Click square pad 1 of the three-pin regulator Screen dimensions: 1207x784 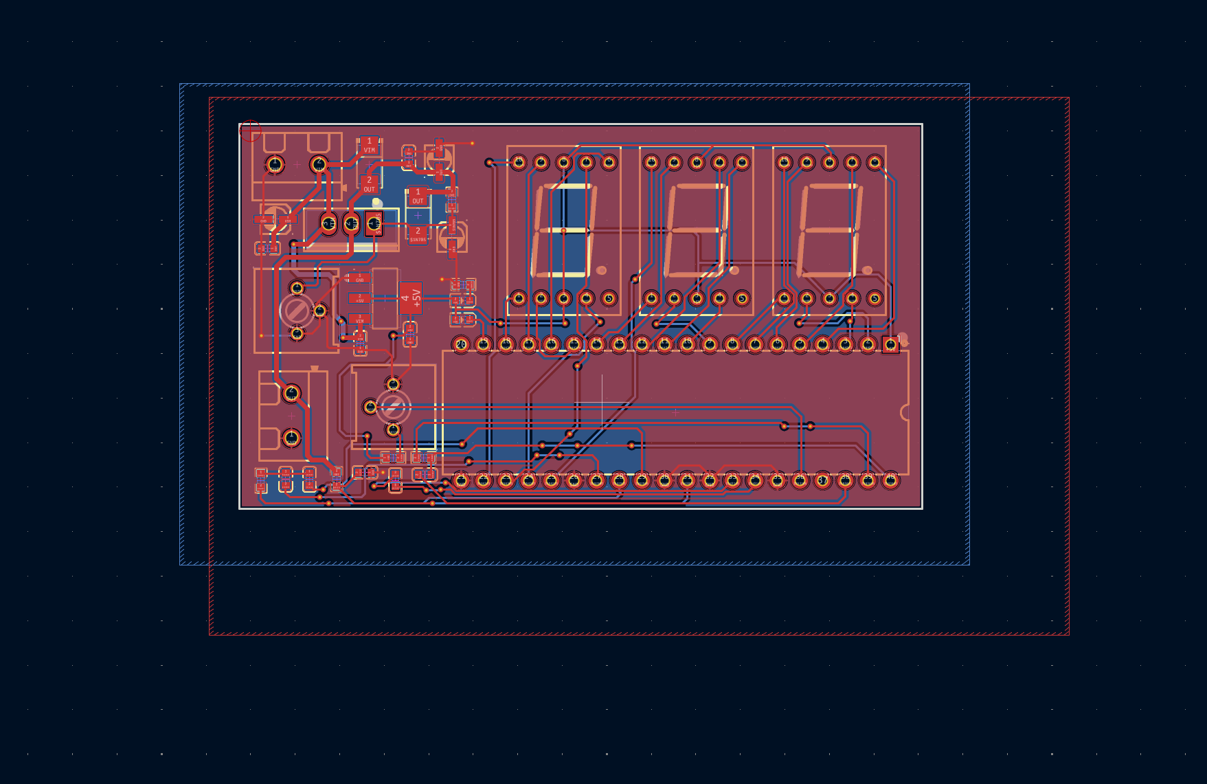(374, 223)
